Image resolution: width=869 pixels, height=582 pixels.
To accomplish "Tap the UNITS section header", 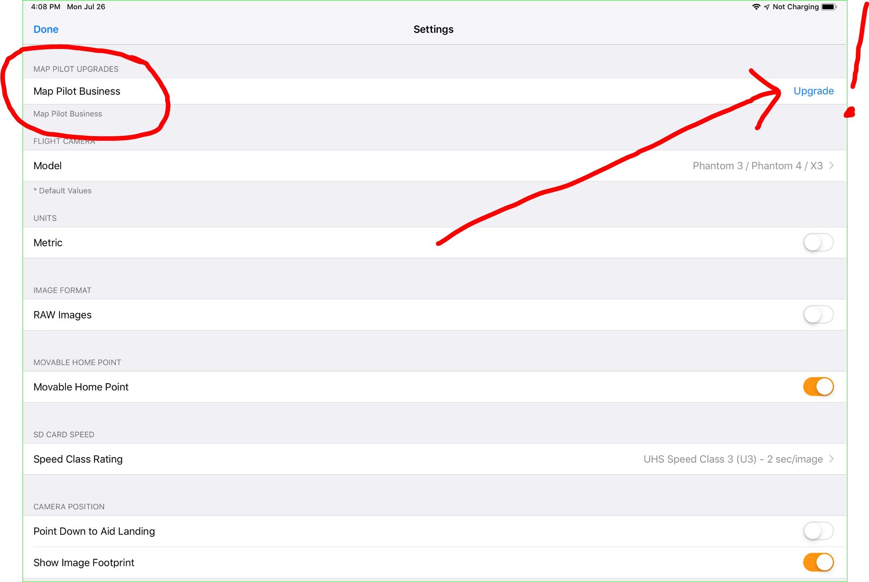I will pyautogui.click(x=45, y=218).
